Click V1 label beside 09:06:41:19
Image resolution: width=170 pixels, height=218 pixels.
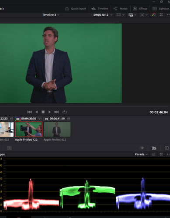click(69, 119)
